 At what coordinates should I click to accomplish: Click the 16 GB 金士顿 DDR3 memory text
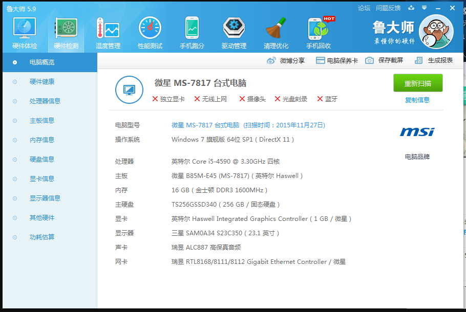pyautogui.click(x=219, y=190)
